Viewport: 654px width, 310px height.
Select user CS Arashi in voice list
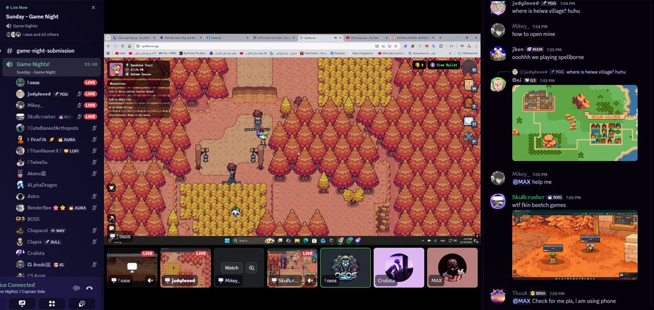coord(57,264)
